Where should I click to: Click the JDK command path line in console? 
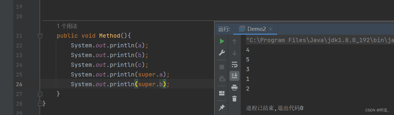coord(320,40)
